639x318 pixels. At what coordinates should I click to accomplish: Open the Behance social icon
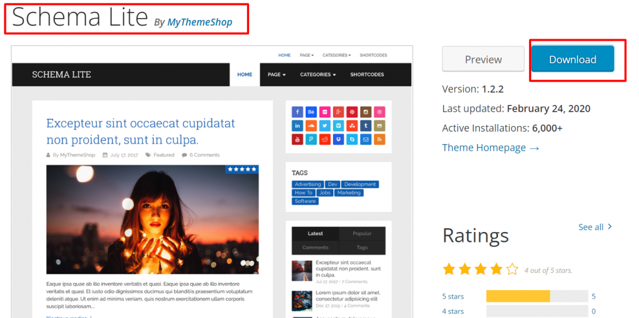[311, 112]
